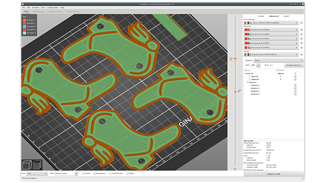
Task: Switch to the Filament Settings tab
Action: [x=55, y=12]
